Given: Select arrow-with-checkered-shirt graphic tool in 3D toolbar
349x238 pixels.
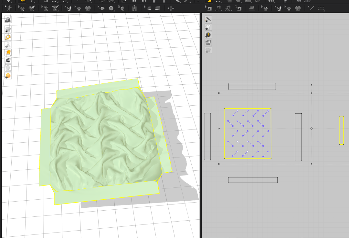Looking at the screenshot, I should coord(78,8).
